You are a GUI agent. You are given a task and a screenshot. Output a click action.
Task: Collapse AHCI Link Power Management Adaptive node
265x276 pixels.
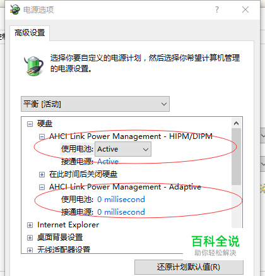click(x=42, y=187)
